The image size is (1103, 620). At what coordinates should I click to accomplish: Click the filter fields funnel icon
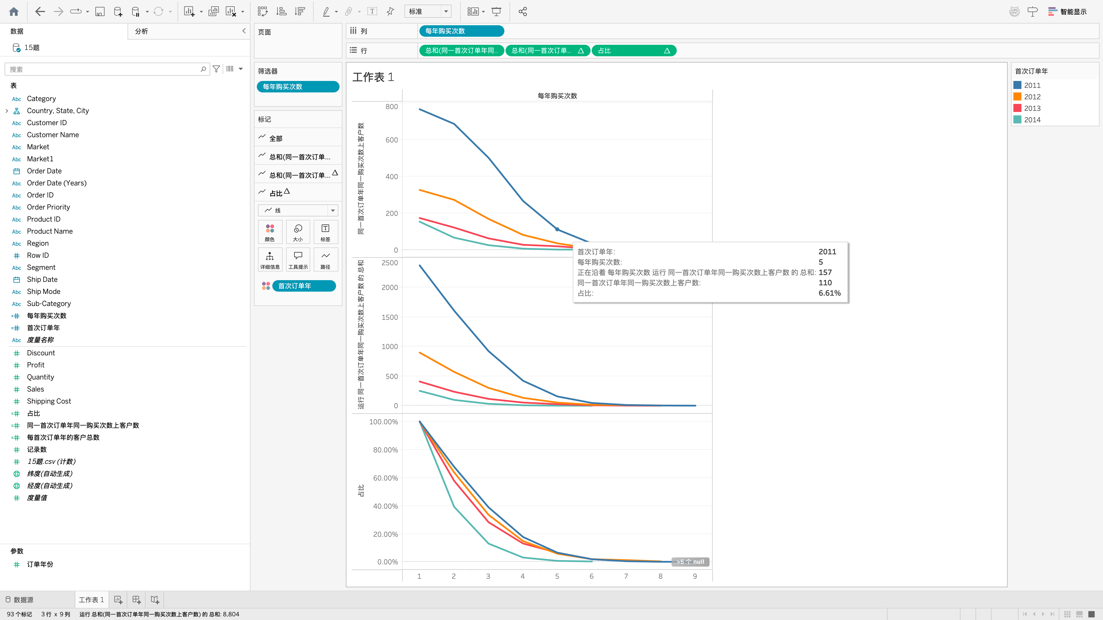pos(217,69)
